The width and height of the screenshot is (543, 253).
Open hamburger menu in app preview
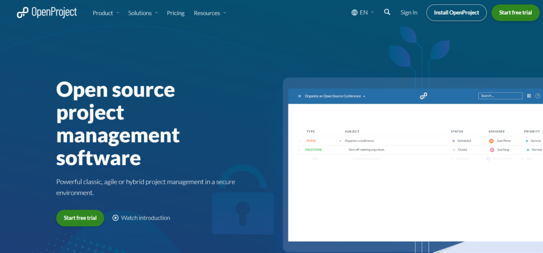pyautogui.click(x=300, y=96)
